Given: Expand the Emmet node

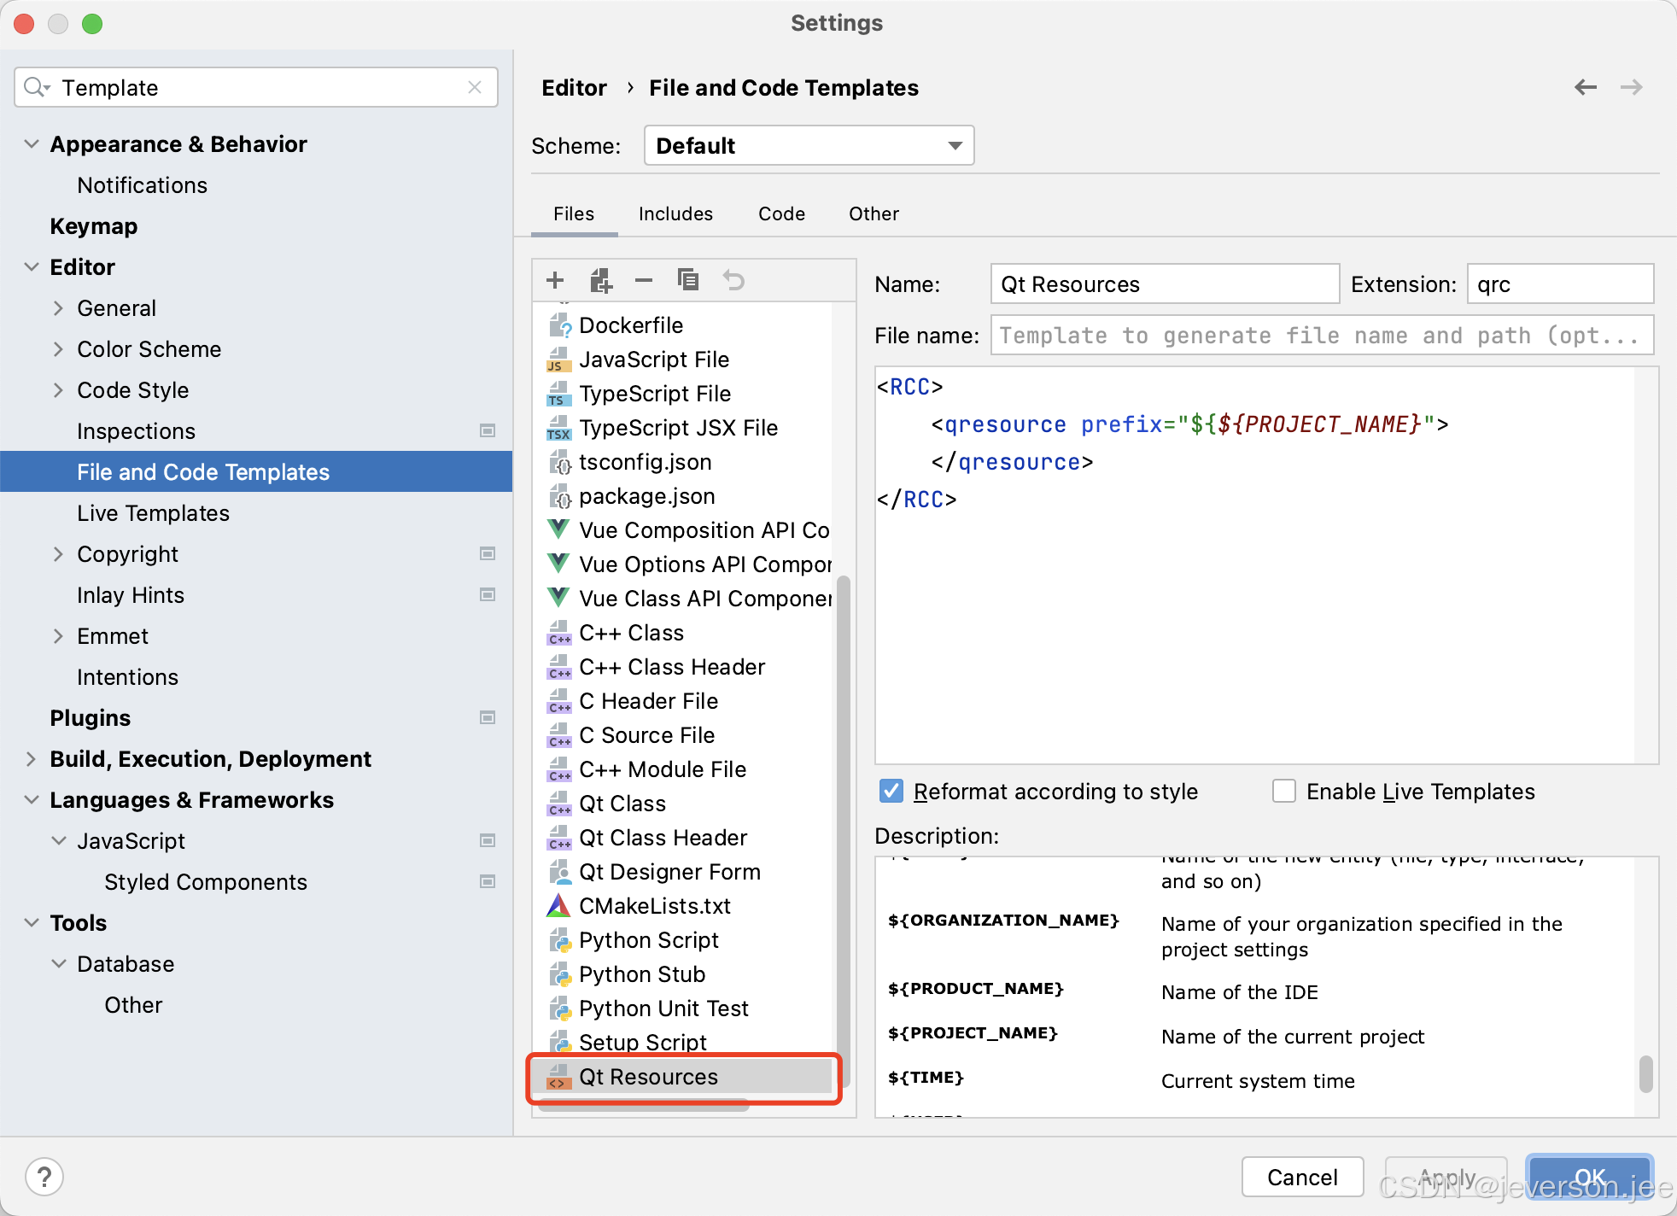Looking at the screenshot, I should [x=58, y=635].
